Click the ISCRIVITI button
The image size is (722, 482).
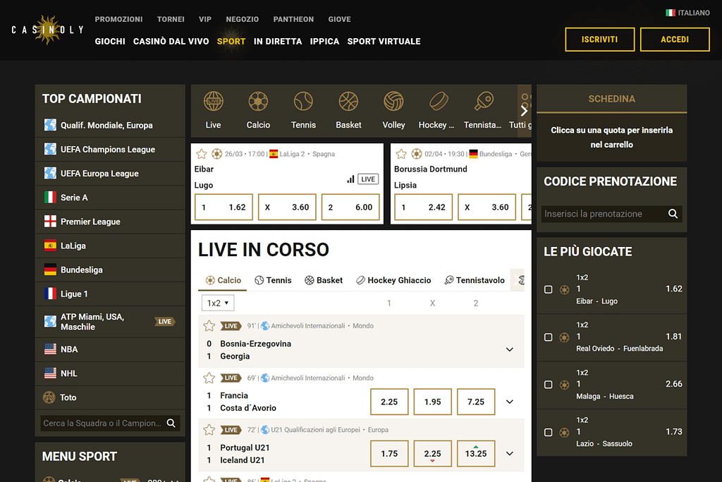click(x=599, y=40)
